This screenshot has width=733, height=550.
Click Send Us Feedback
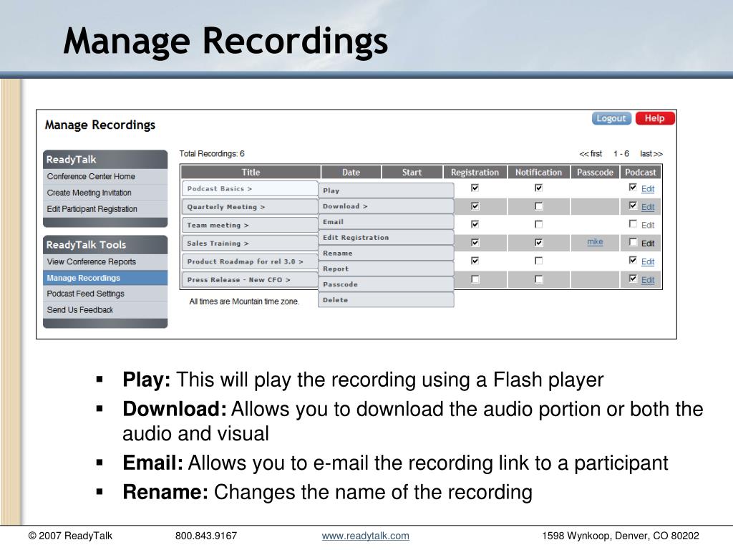(80, 310)
